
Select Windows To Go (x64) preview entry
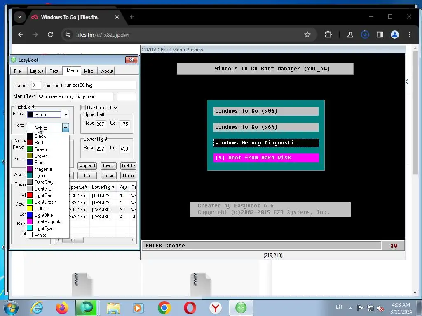click(266, 127)
